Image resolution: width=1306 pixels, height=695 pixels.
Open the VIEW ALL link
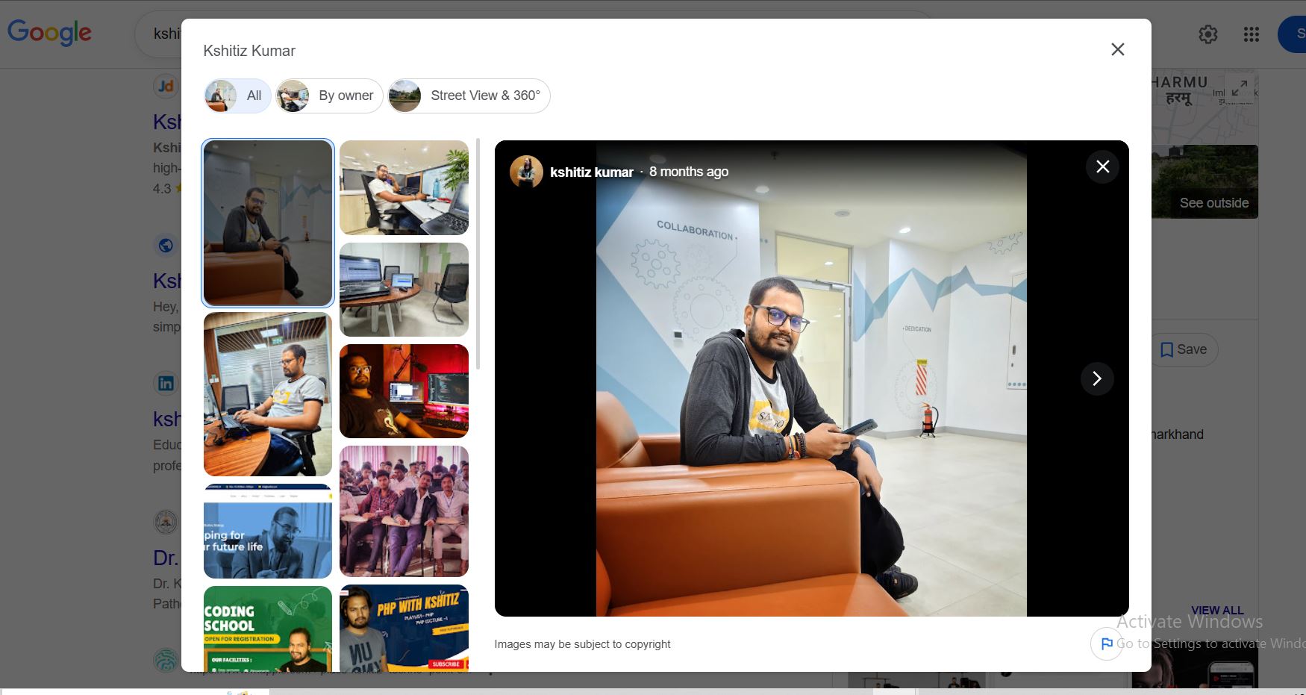point(1217,611)
